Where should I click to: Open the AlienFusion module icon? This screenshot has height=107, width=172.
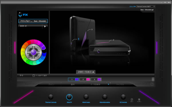(x=86, y=97)
